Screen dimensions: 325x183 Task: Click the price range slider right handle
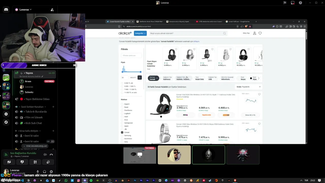coord(140,72)
